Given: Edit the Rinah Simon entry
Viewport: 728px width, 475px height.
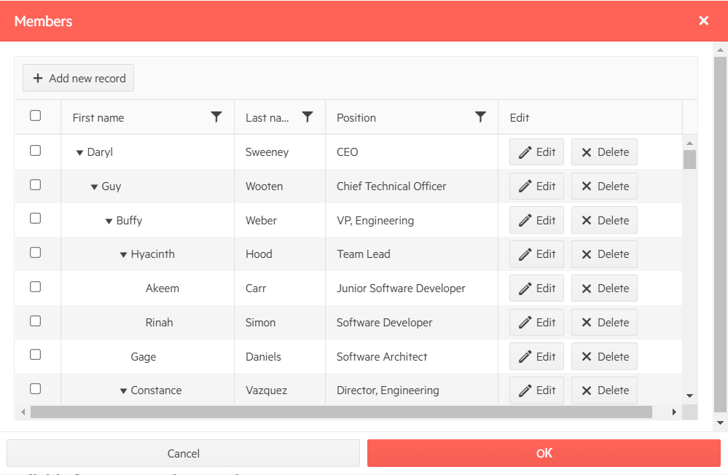Looking at the screenshot, I should (536, 322).
